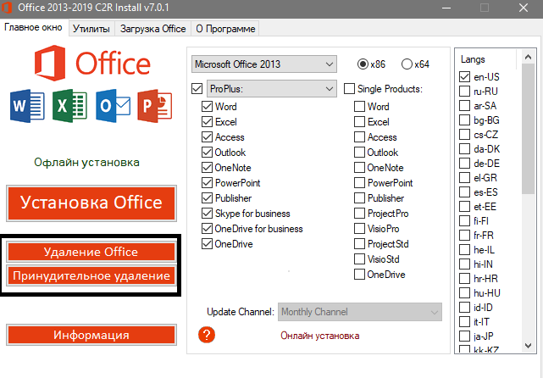
Task: Enable the fr-FR language checkbox
Action: 464,236
